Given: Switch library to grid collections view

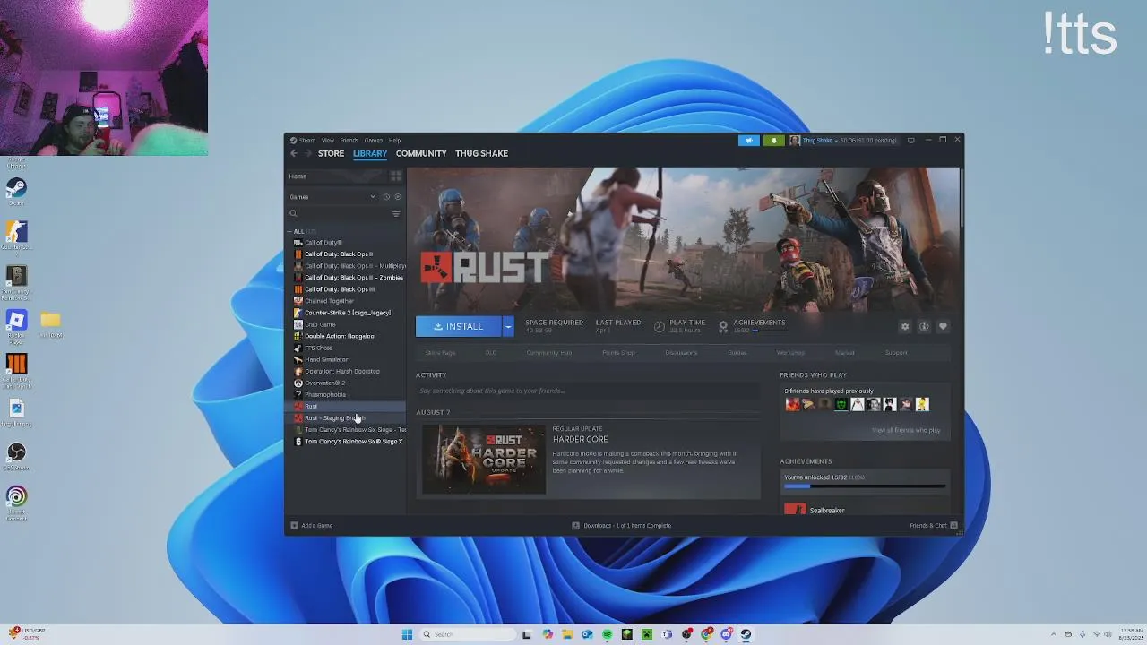Looking at the screenshot, I should (x=395, y=176).
